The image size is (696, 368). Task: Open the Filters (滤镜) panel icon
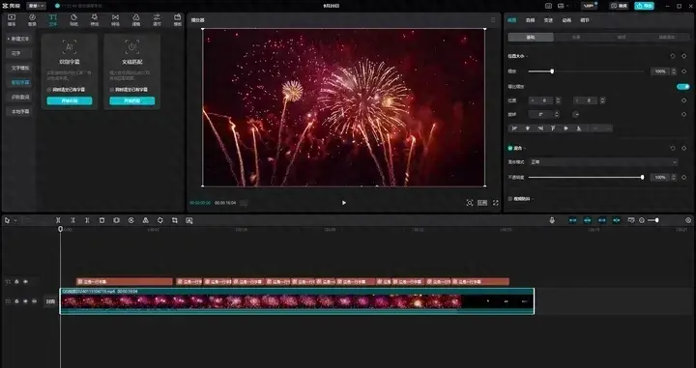(x=136, y=19)
